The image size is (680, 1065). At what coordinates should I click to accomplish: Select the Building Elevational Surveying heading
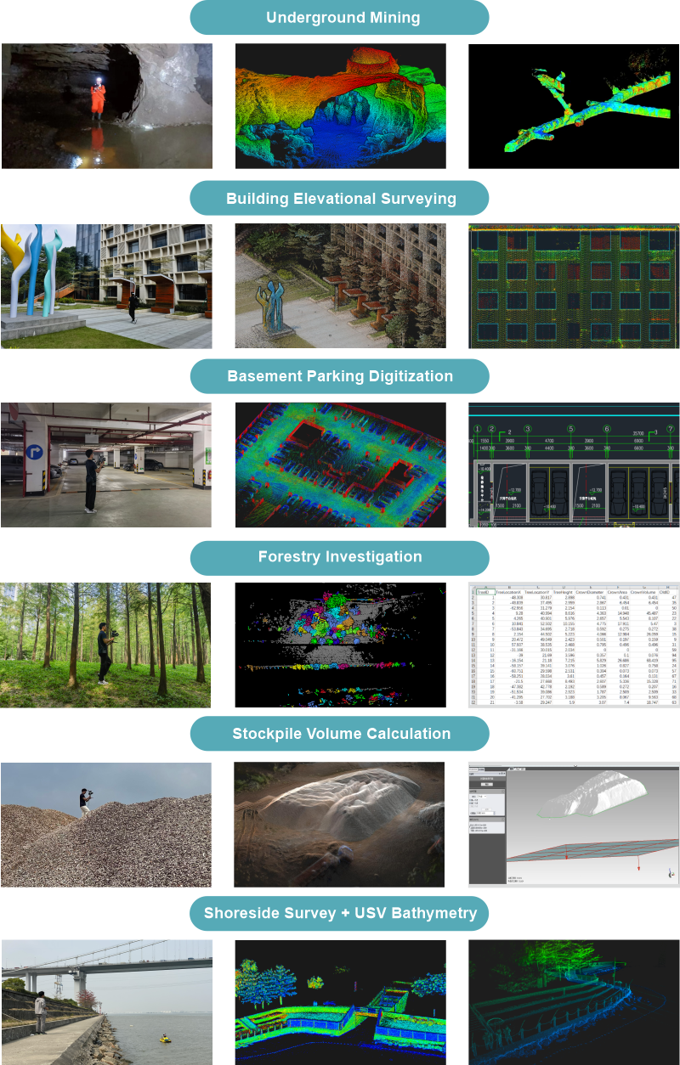[x=340, y=199]
